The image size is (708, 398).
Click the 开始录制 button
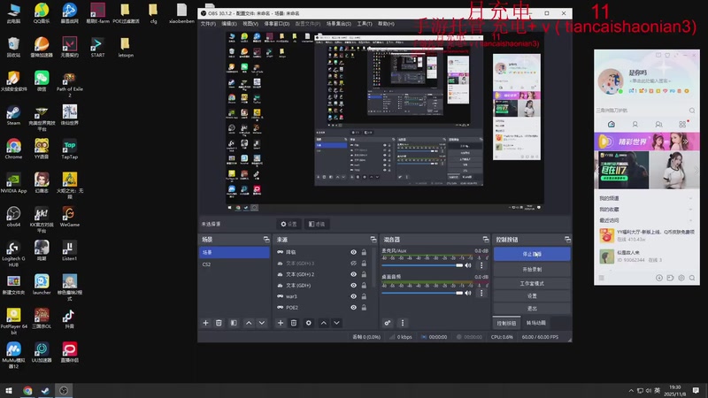click(x=531, y=269)
